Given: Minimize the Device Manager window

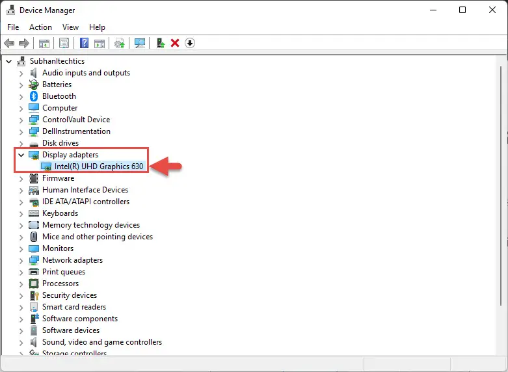Looking at the screenshot, I should (433, 10).
